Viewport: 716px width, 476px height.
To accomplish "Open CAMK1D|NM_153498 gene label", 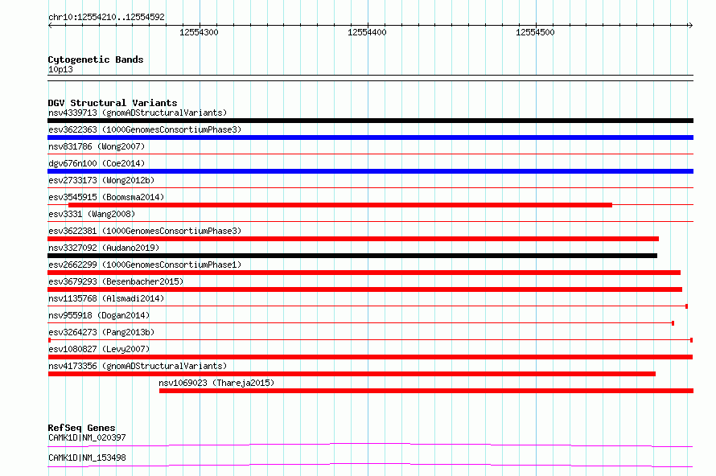I will coord(87,458).
